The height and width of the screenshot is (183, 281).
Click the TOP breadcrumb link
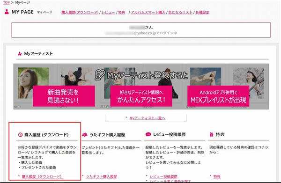6,2
